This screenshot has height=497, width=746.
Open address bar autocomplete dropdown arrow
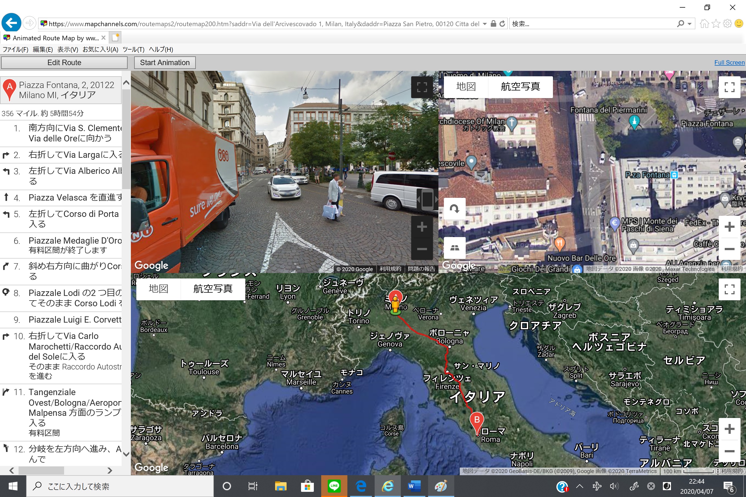tap(485, 24)
